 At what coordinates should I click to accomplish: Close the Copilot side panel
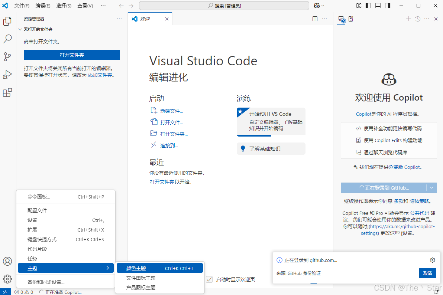436,19
